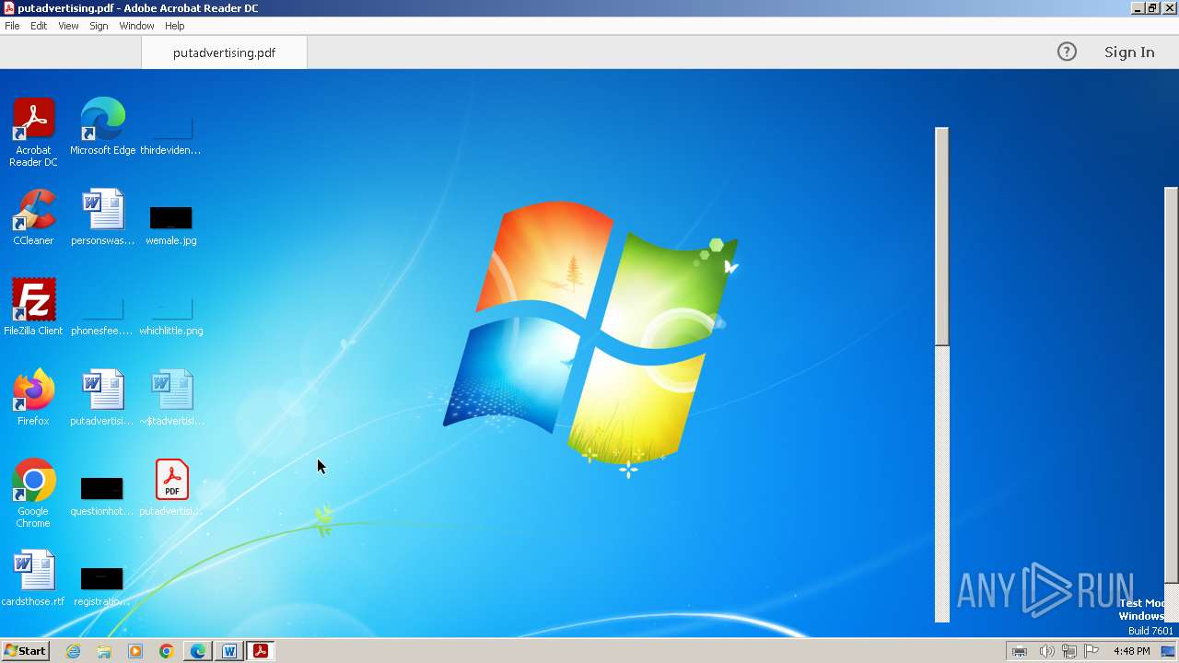
Task: Open the Window menu
Action: click(x=136, y=26)
